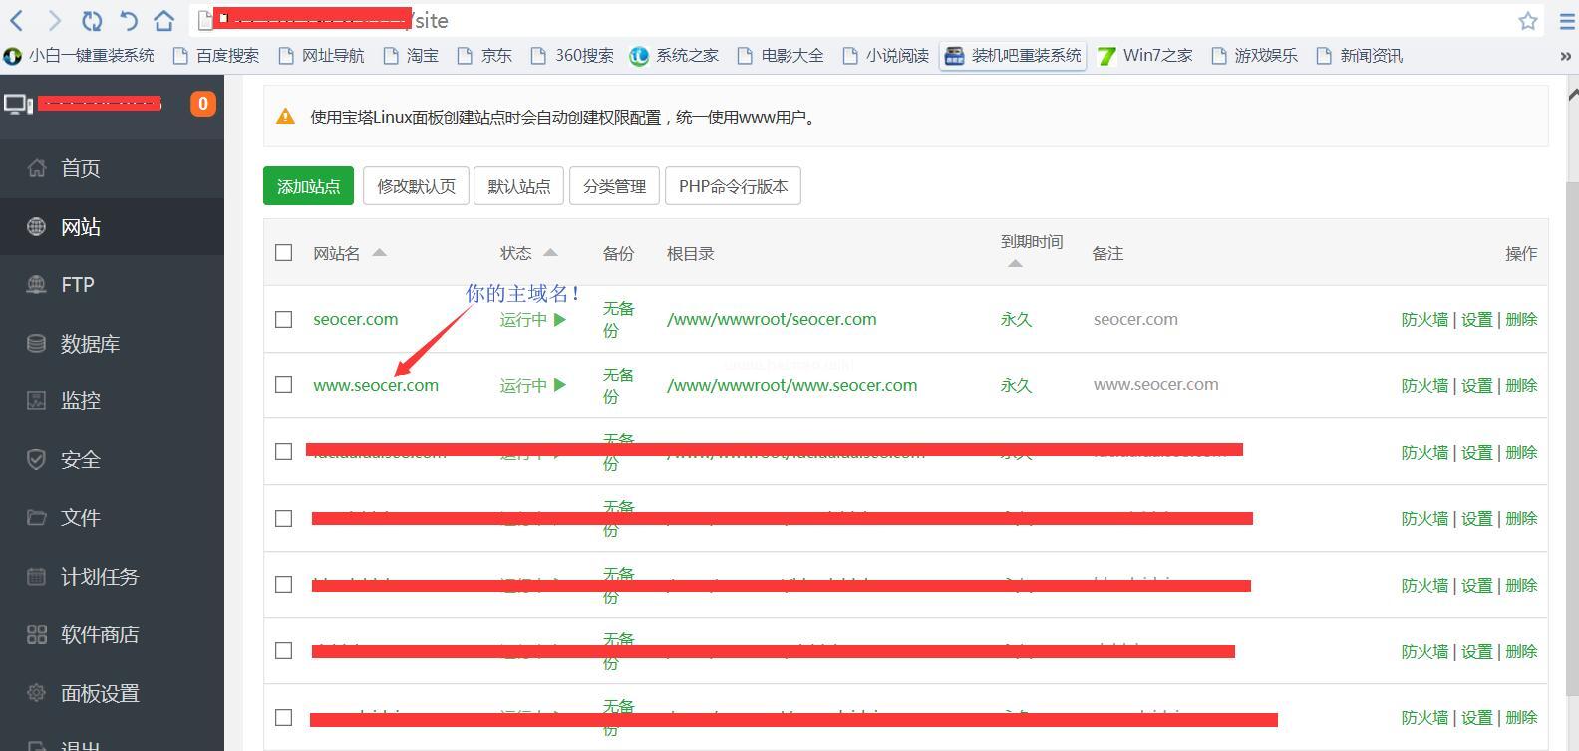
Task: Open the 监控 monitoring sidebar item
Action: (x=80, y=401)
